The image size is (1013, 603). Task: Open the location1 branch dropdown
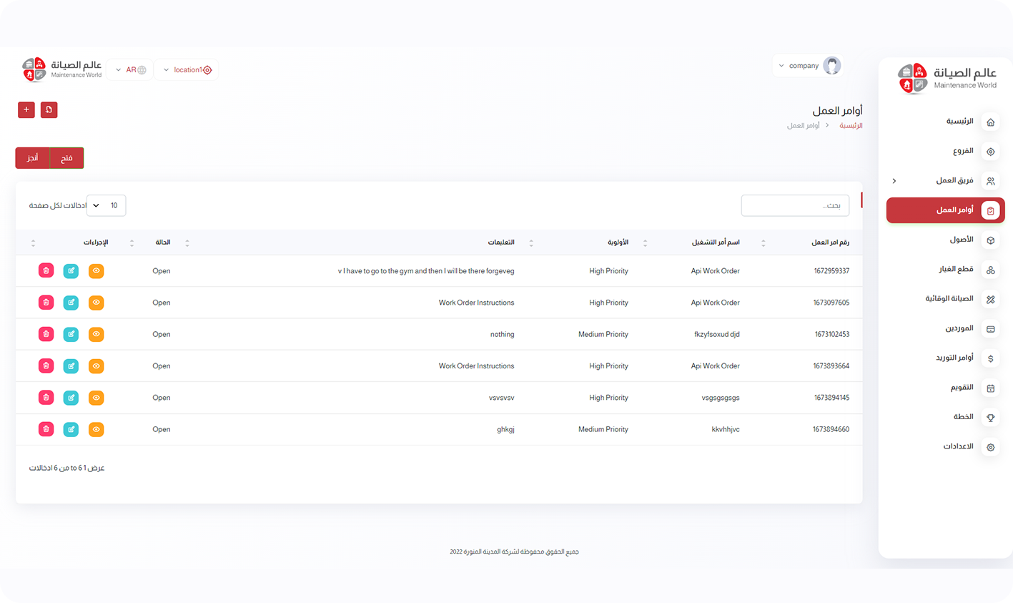click(x=187, y=70)
